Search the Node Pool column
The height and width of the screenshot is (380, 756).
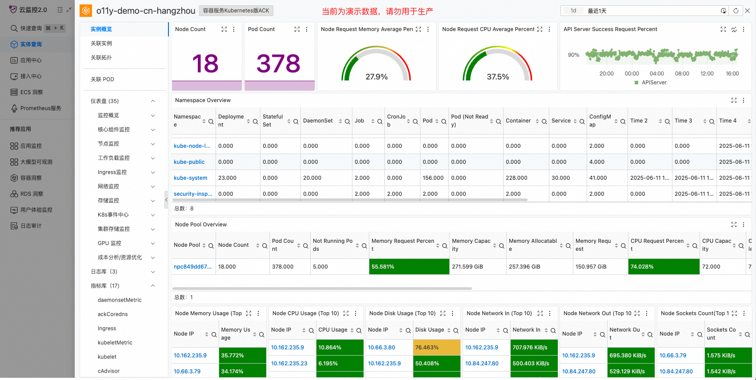211,245
